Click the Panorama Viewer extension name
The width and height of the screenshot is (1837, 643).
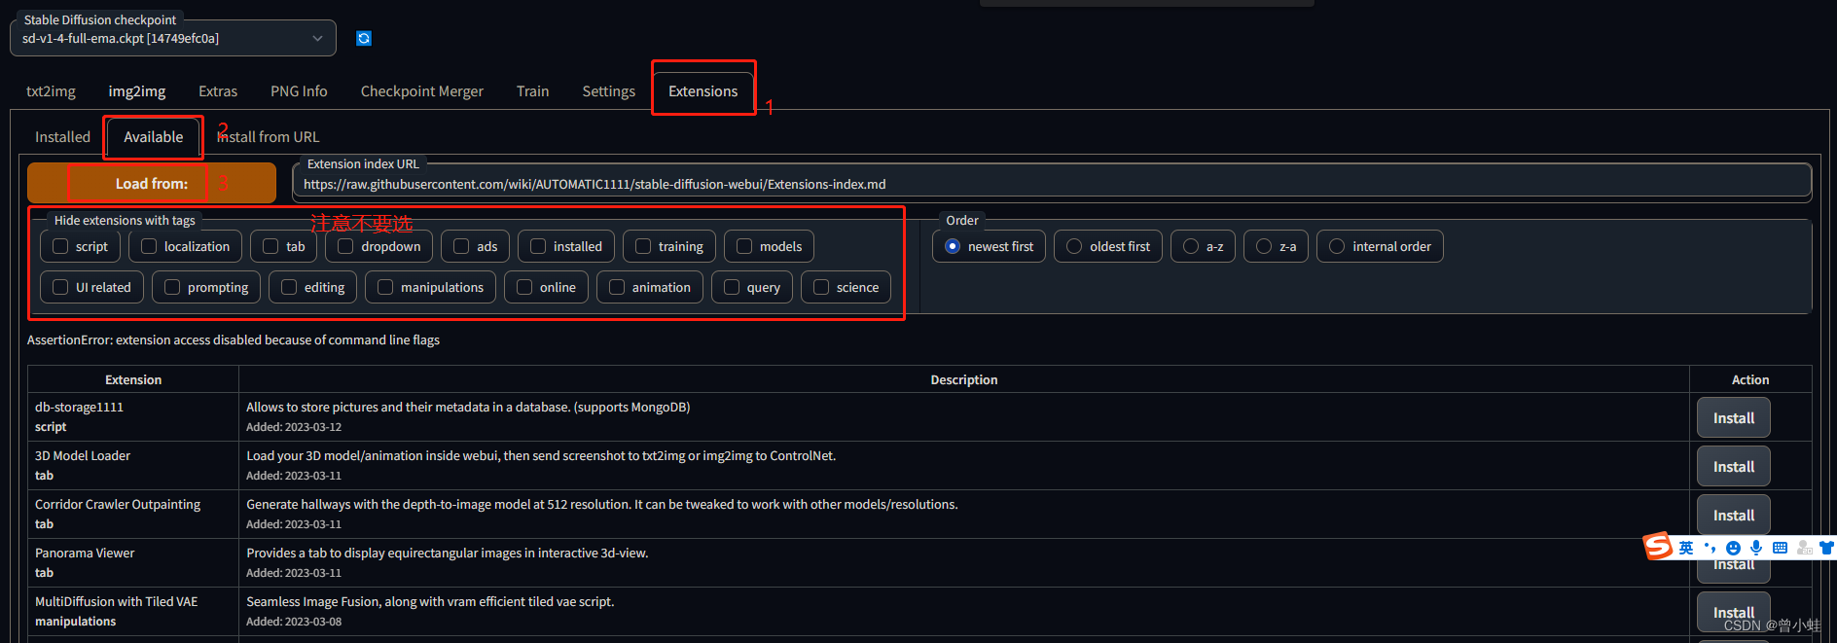pos(85,554)
